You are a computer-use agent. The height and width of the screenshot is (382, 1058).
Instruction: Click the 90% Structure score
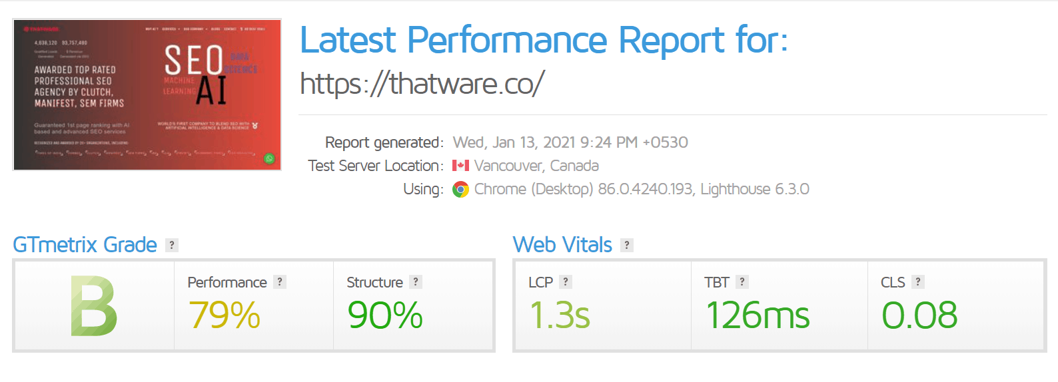385,315
